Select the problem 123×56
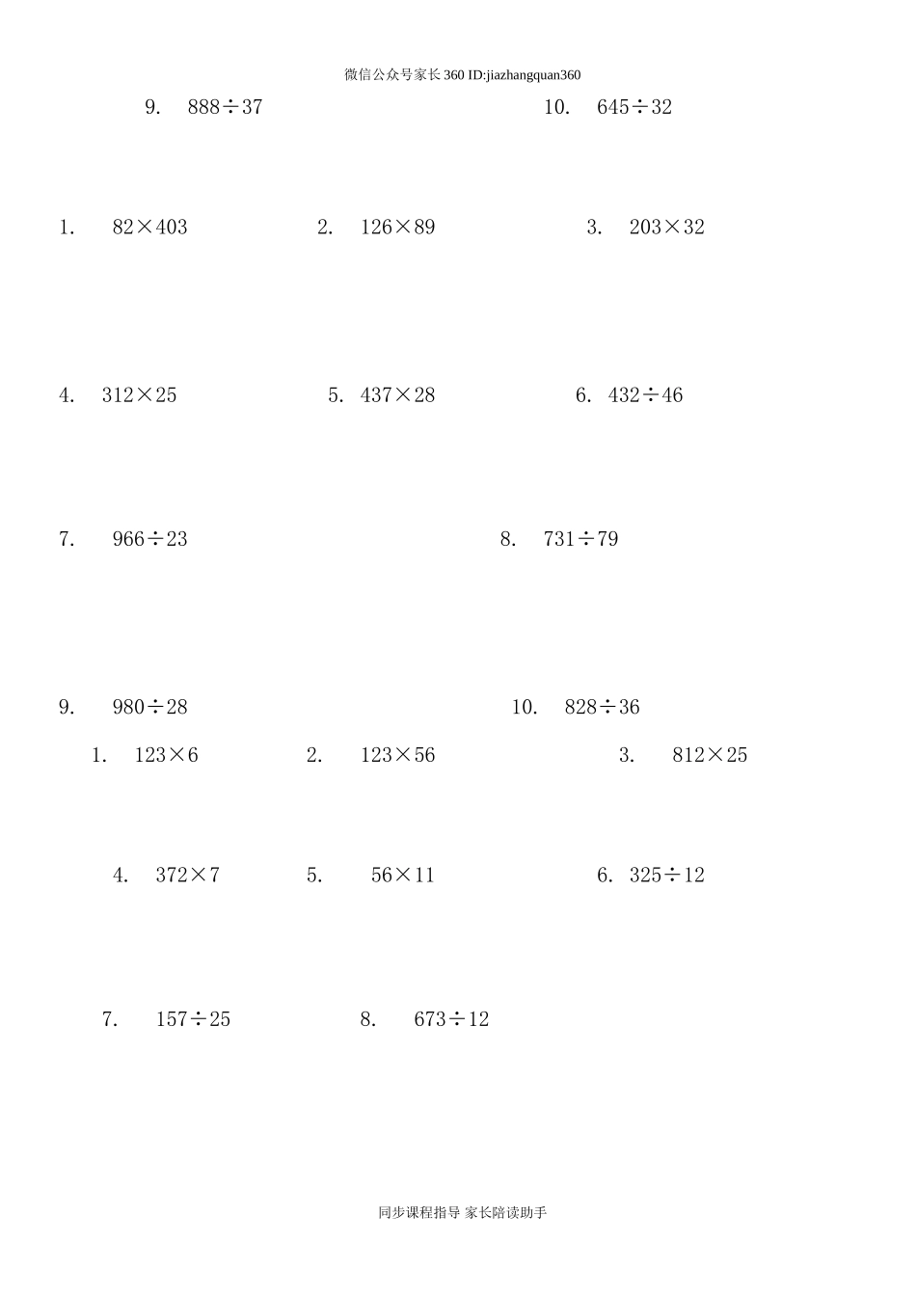 tap(397, 755)
